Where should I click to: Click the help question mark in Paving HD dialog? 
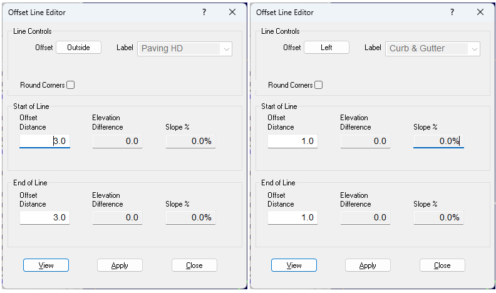point(204,12)
